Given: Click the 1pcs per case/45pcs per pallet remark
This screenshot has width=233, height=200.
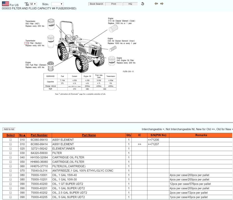Looking at the screenshot, I should point(189,197).
